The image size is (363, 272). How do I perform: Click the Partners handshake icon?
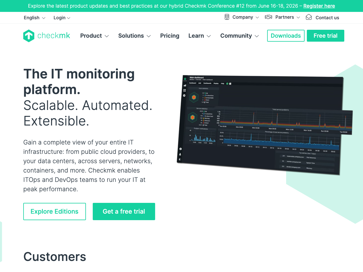click(x=268, y=17)
